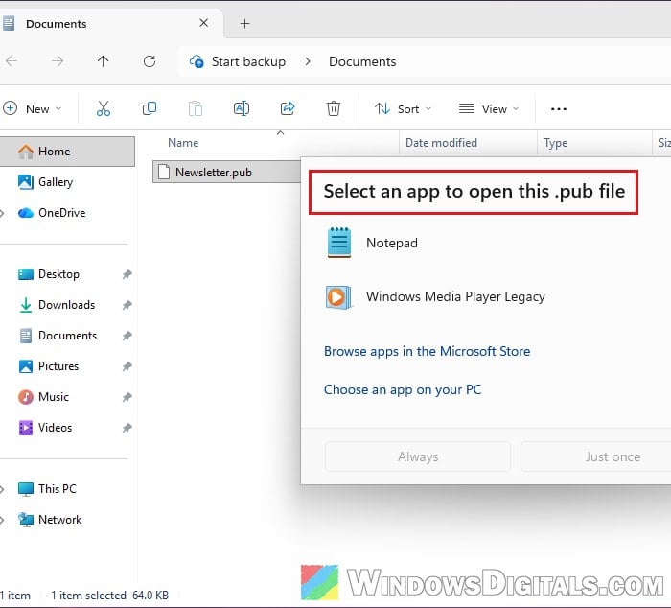Click pin icon next to Downloads
This screenshot has height=608, width=671.
coord(127,305)
